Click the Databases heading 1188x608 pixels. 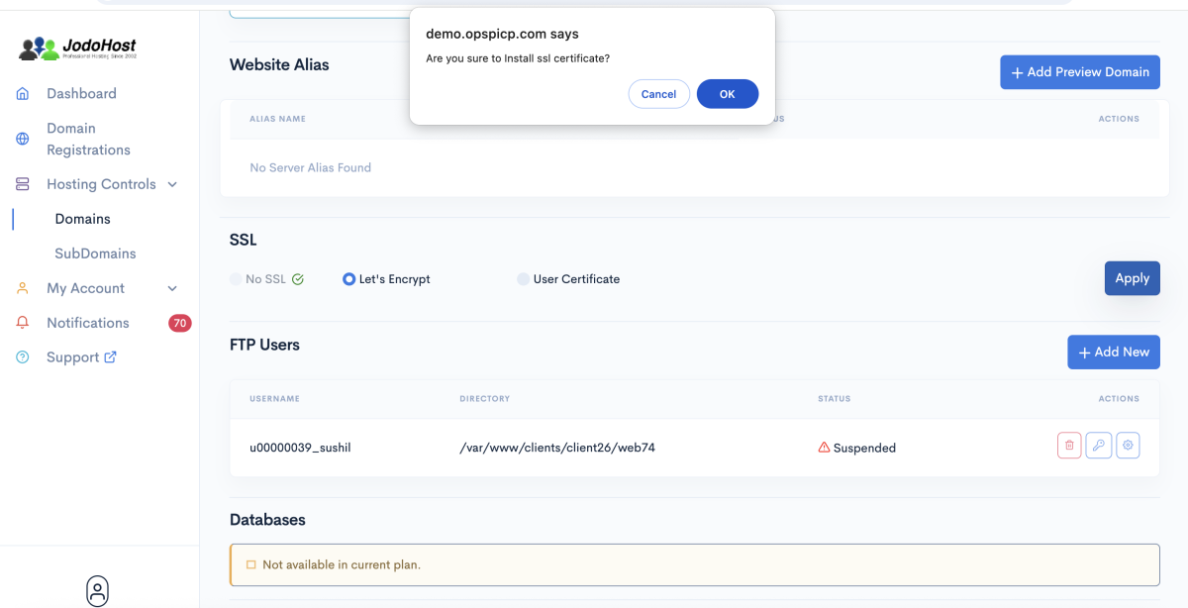click(x=267, y=520)
